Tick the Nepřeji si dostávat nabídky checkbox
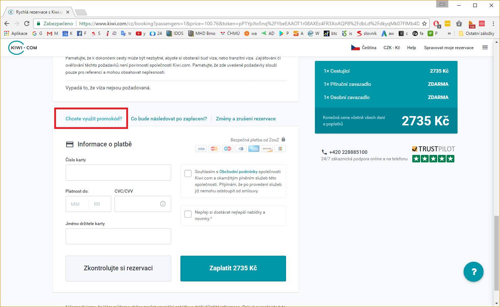 tap(188, 214)
